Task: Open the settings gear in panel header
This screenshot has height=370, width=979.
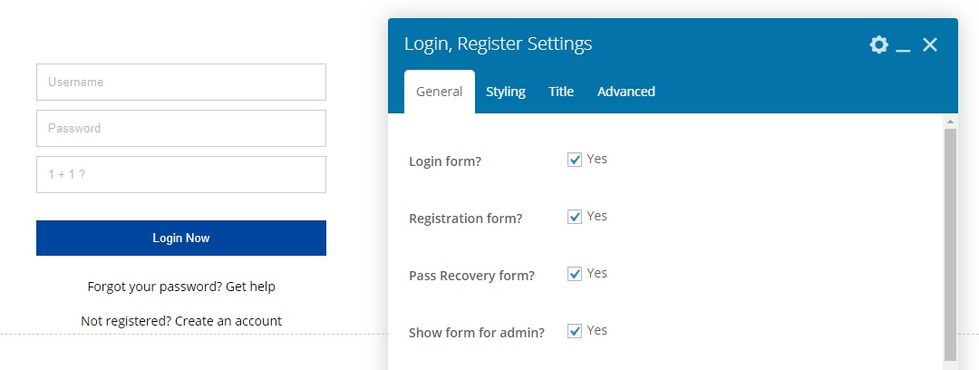Action: point(878,44)
